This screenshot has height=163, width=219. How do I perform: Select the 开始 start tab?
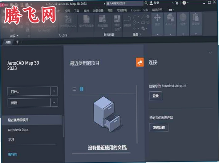point(8,42)
